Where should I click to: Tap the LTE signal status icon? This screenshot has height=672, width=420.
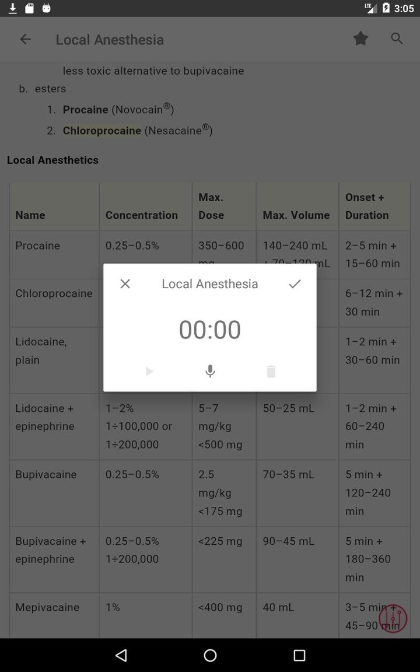tap(371, 8)
